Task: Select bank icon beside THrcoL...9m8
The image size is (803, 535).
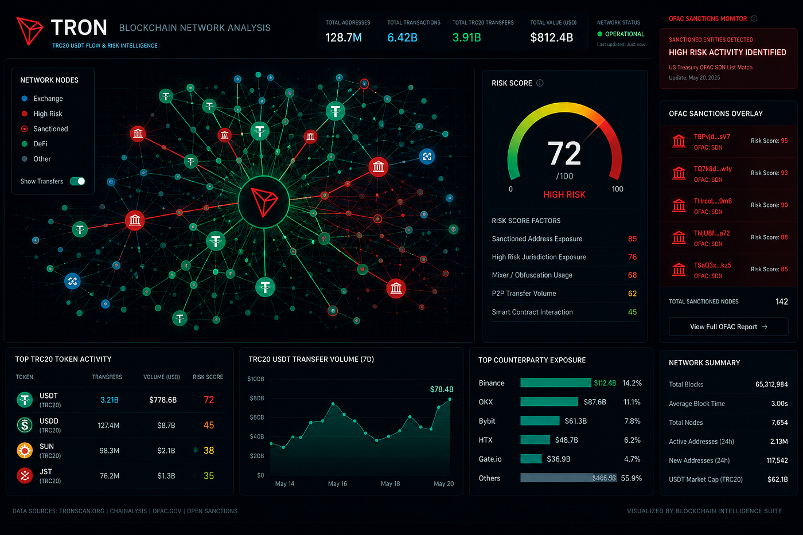Action: pos(679,205)
